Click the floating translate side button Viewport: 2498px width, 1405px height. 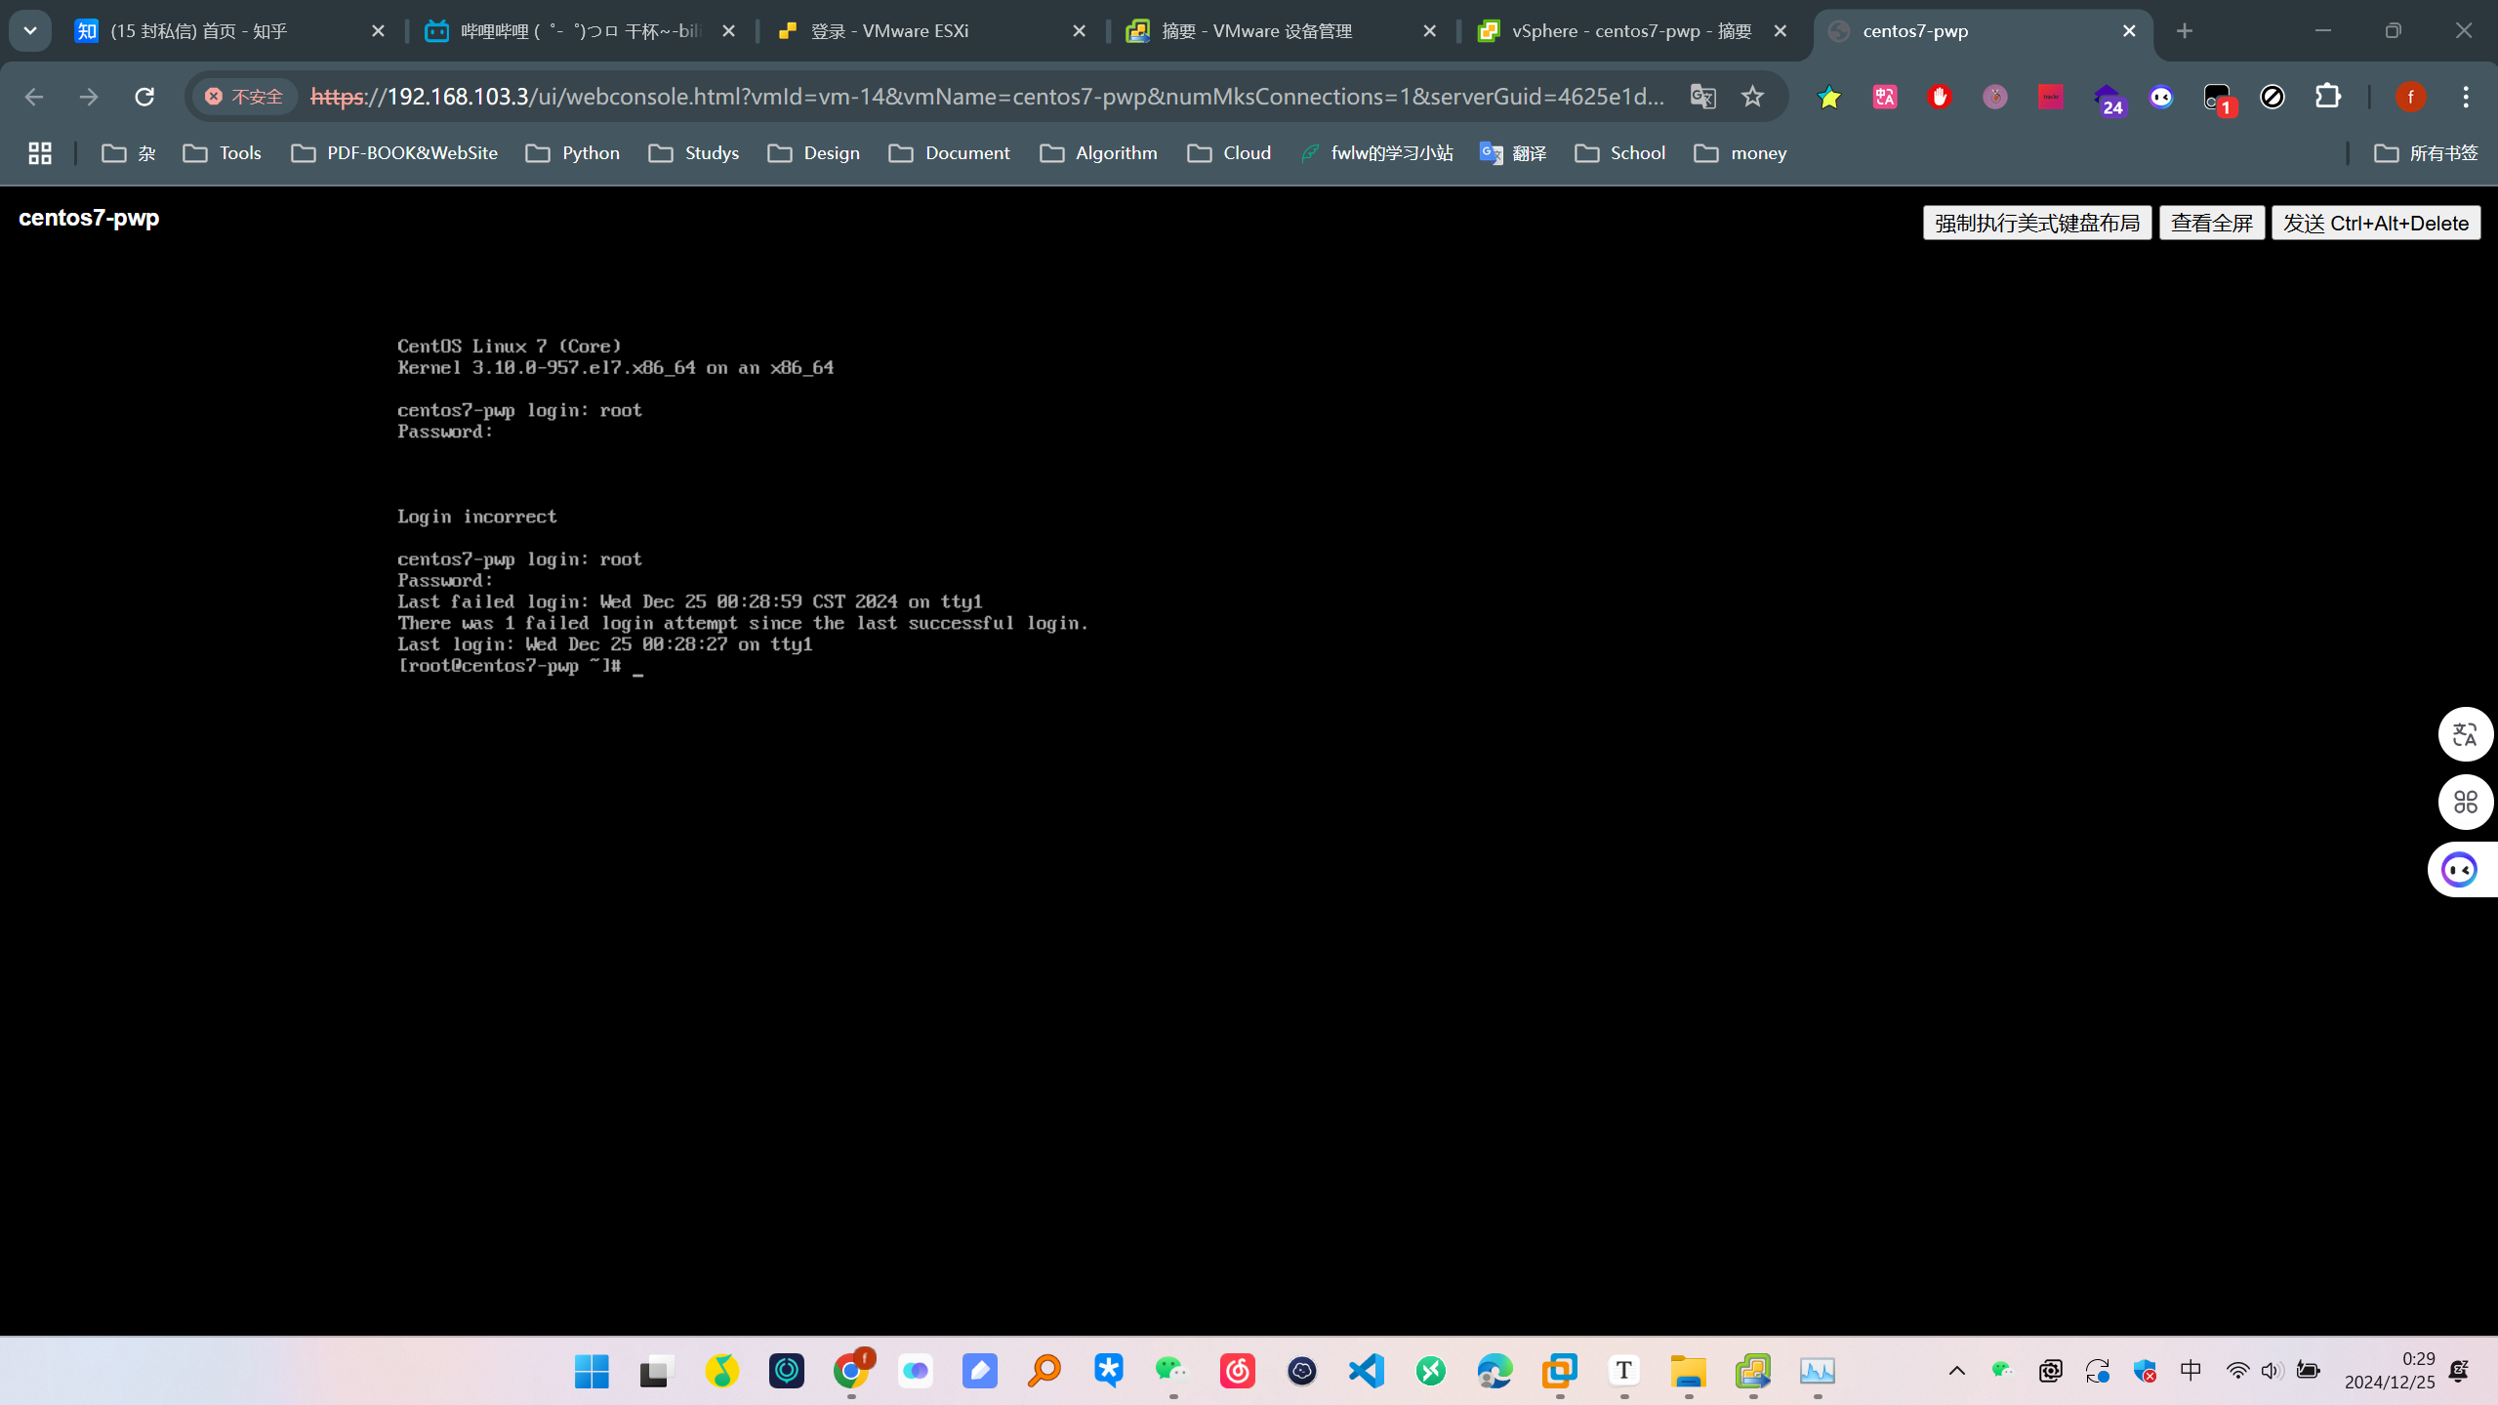point(2465,734)
